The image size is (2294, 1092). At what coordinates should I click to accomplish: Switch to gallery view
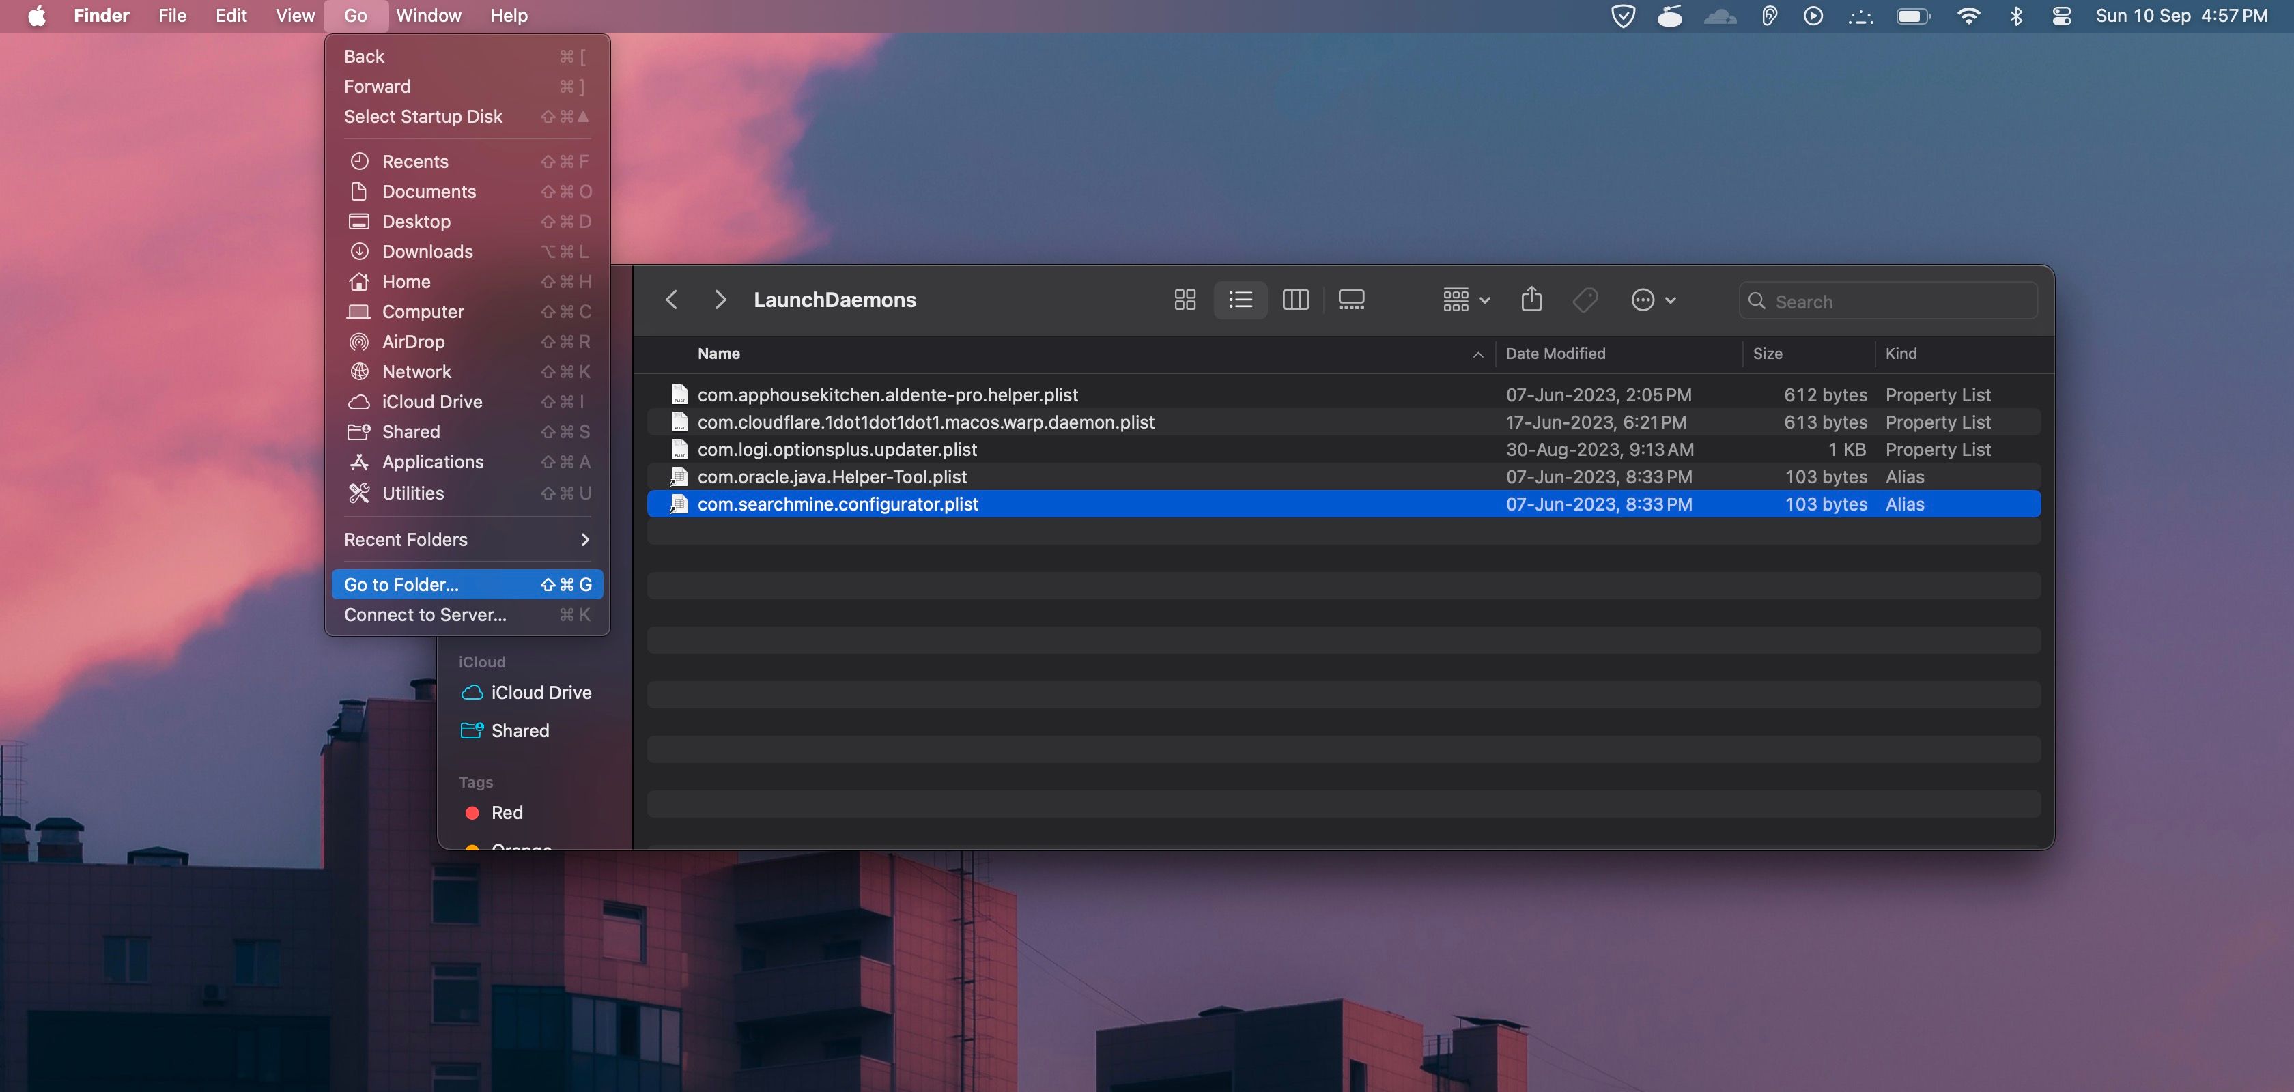[1351, 299]
